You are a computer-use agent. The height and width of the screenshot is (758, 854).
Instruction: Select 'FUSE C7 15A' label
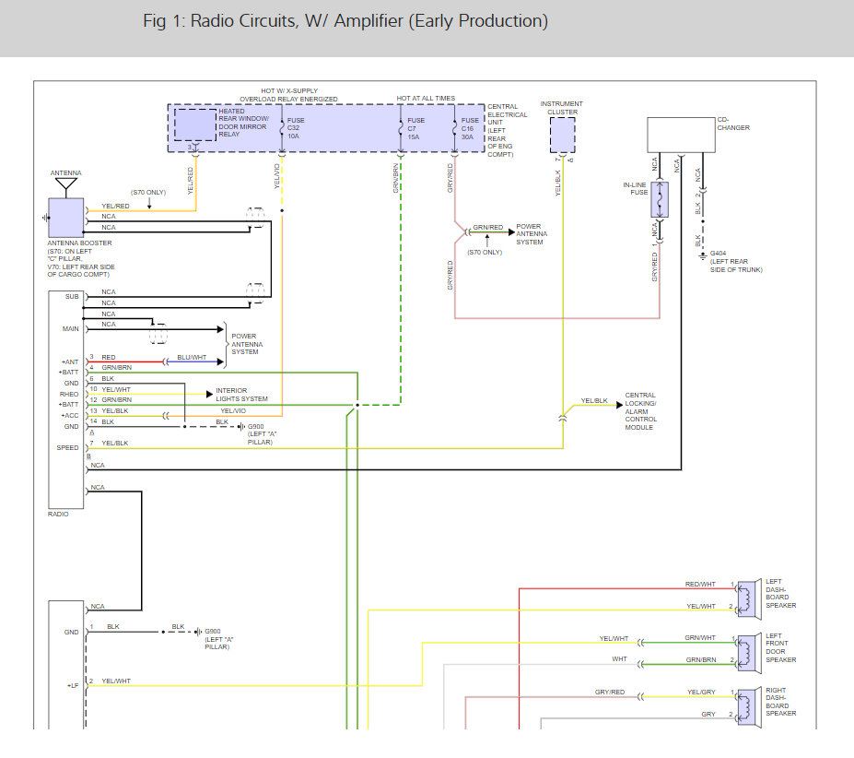(415, 129)
